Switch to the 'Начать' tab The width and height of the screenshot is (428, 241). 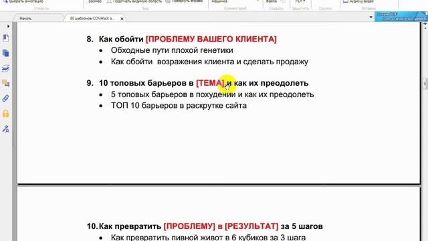point(25,18)
